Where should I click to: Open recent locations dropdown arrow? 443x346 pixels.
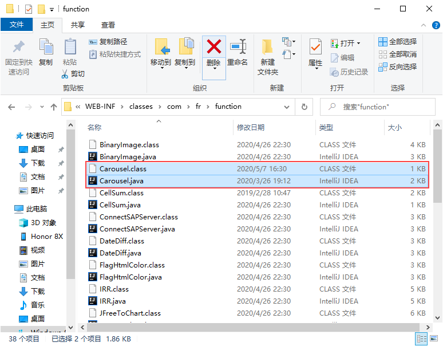(42, 107)
